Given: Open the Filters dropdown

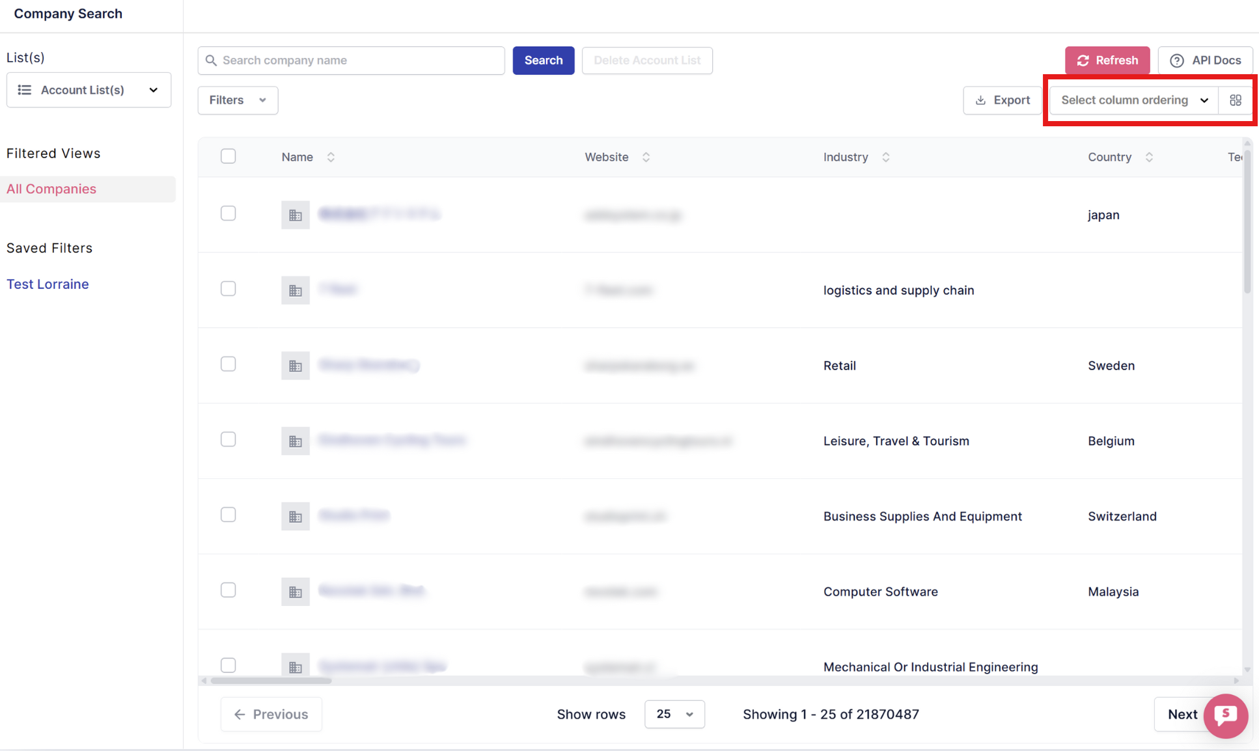Looking at the screenshot, I should point(238,100).
